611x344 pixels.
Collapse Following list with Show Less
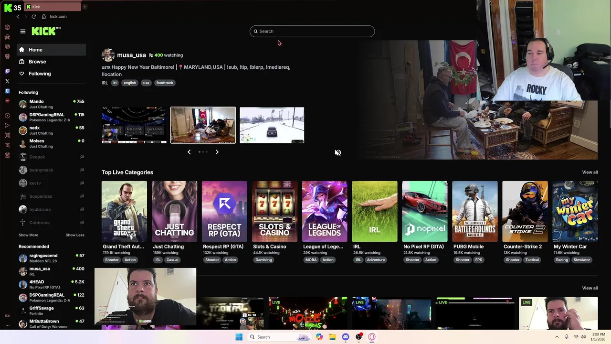click(75, 235)
